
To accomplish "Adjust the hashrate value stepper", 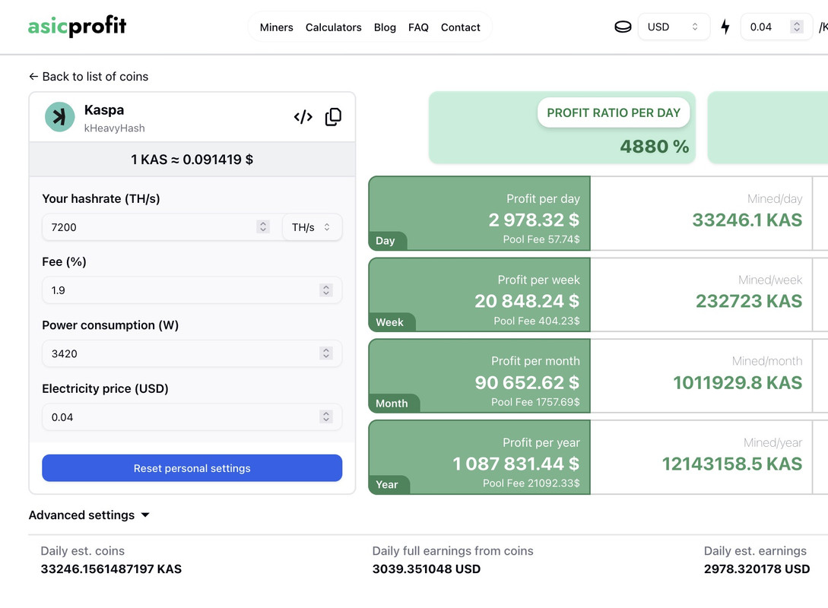I will tap(263, 227).
